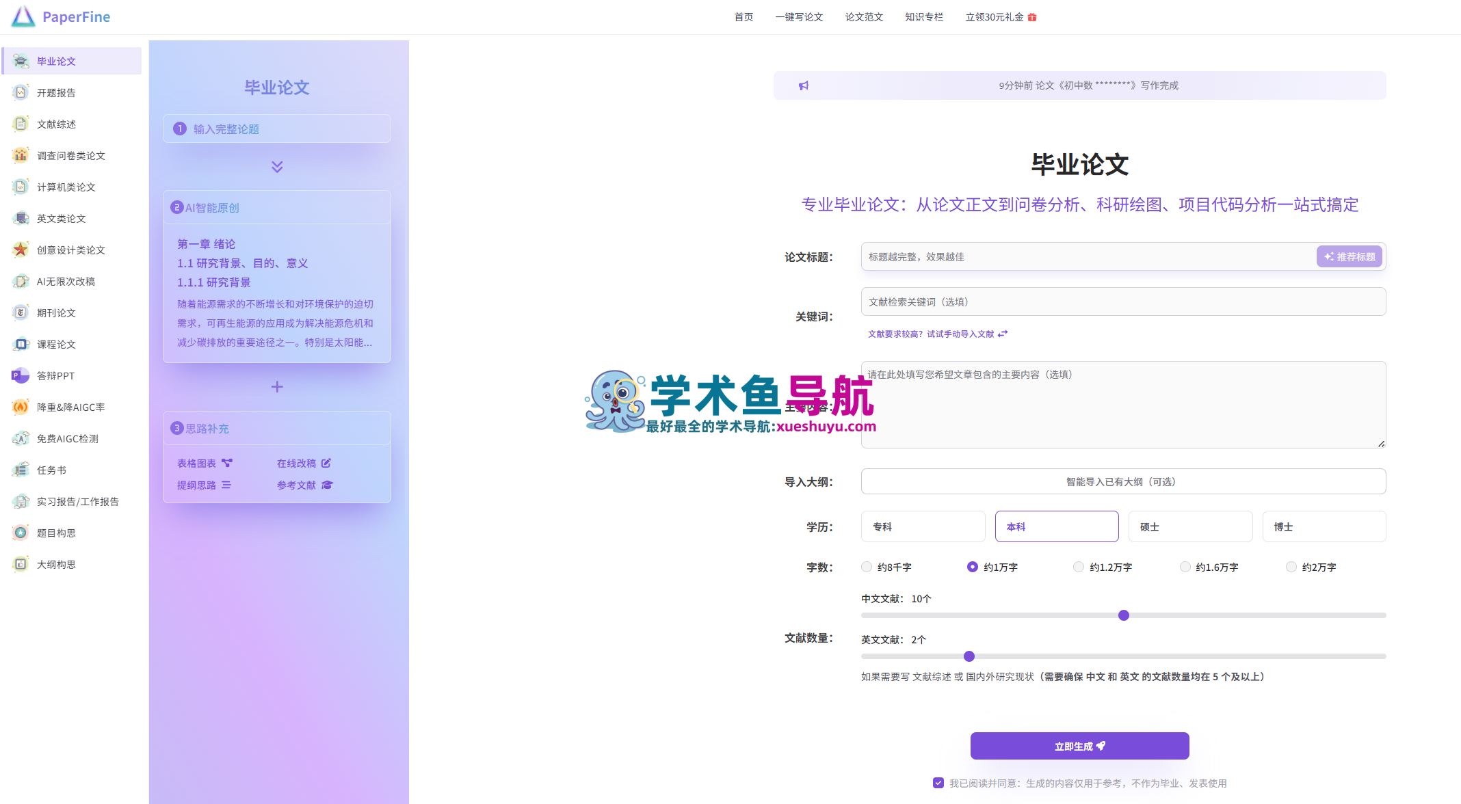Click the 立即生成 button
The image size is (1461, 804).
click(1079, 746)
